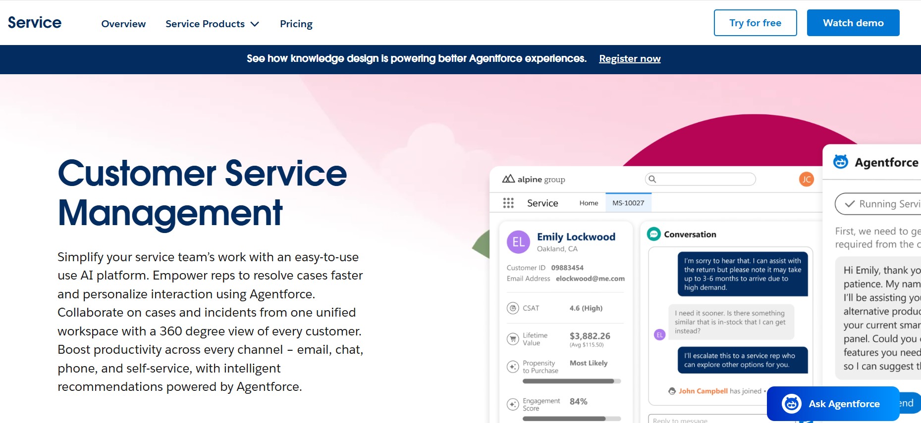Click the 'I'll escalate this' chat message

(x=742, y=360)
